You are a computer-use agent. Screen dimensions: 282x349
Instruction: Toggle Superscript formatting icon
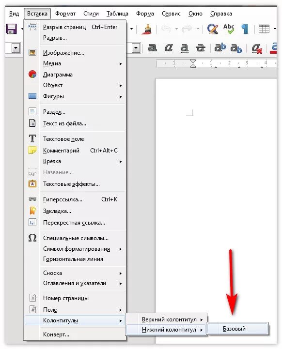(x=220, y=47)
